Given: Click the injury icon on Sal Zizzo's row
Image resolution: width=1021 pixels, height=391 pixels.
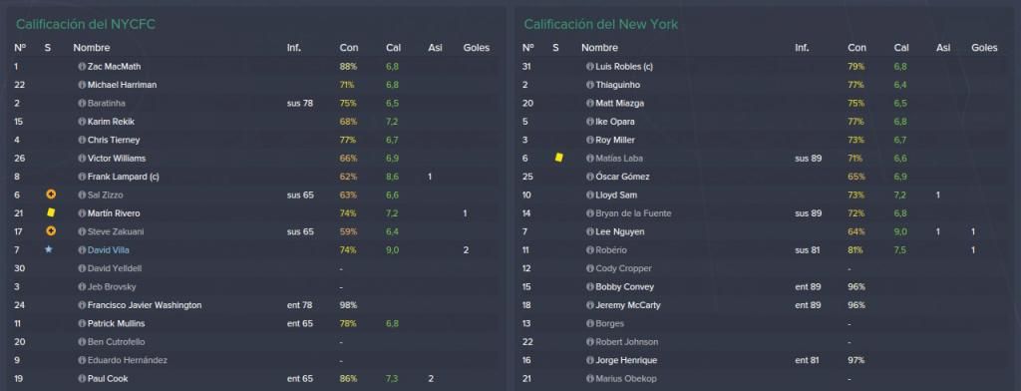Looking at the screenshot, I should 51,195.
